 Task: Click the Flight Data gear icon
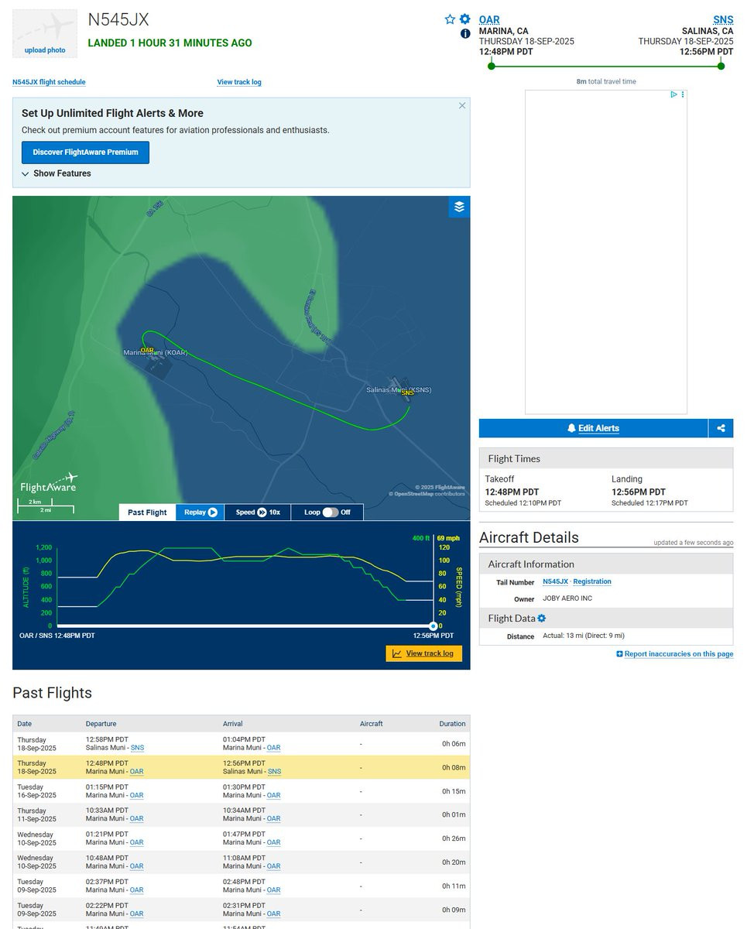tap(542, 619)
